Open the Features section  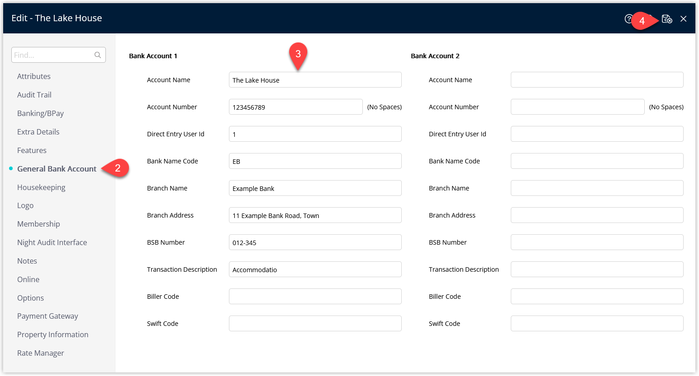(x=32, y=150)
